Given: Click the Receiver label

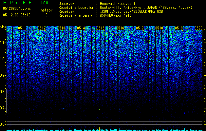Looking at the screenshot, I should [x=66, y=11].
